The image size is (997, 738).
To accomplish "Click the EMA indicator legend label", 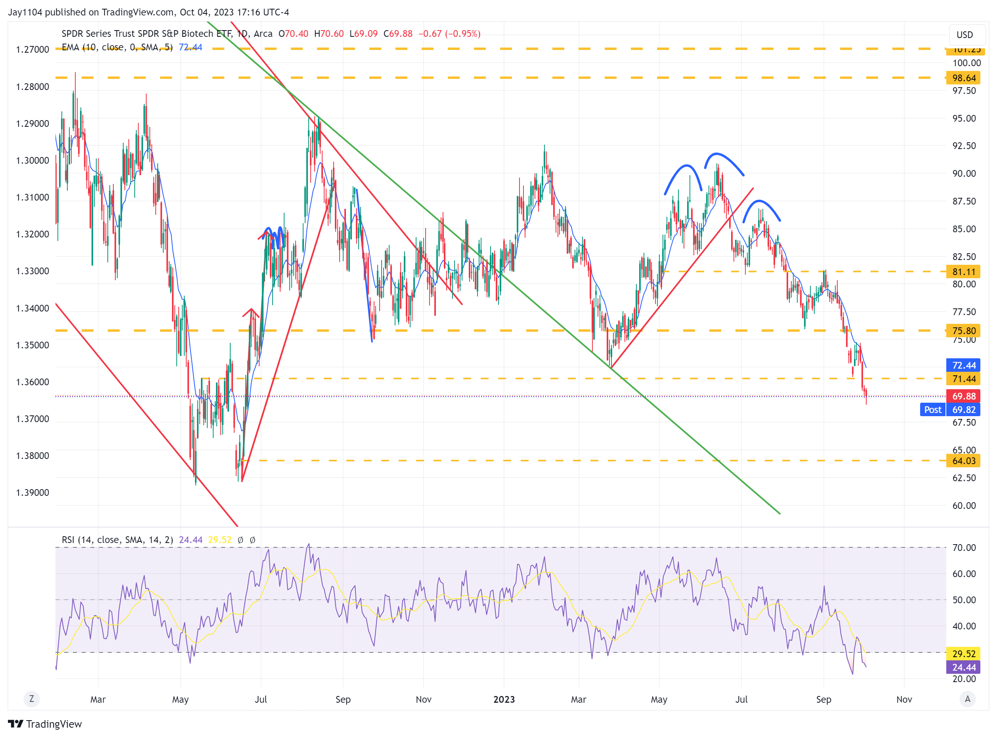I will click(117, 47).
